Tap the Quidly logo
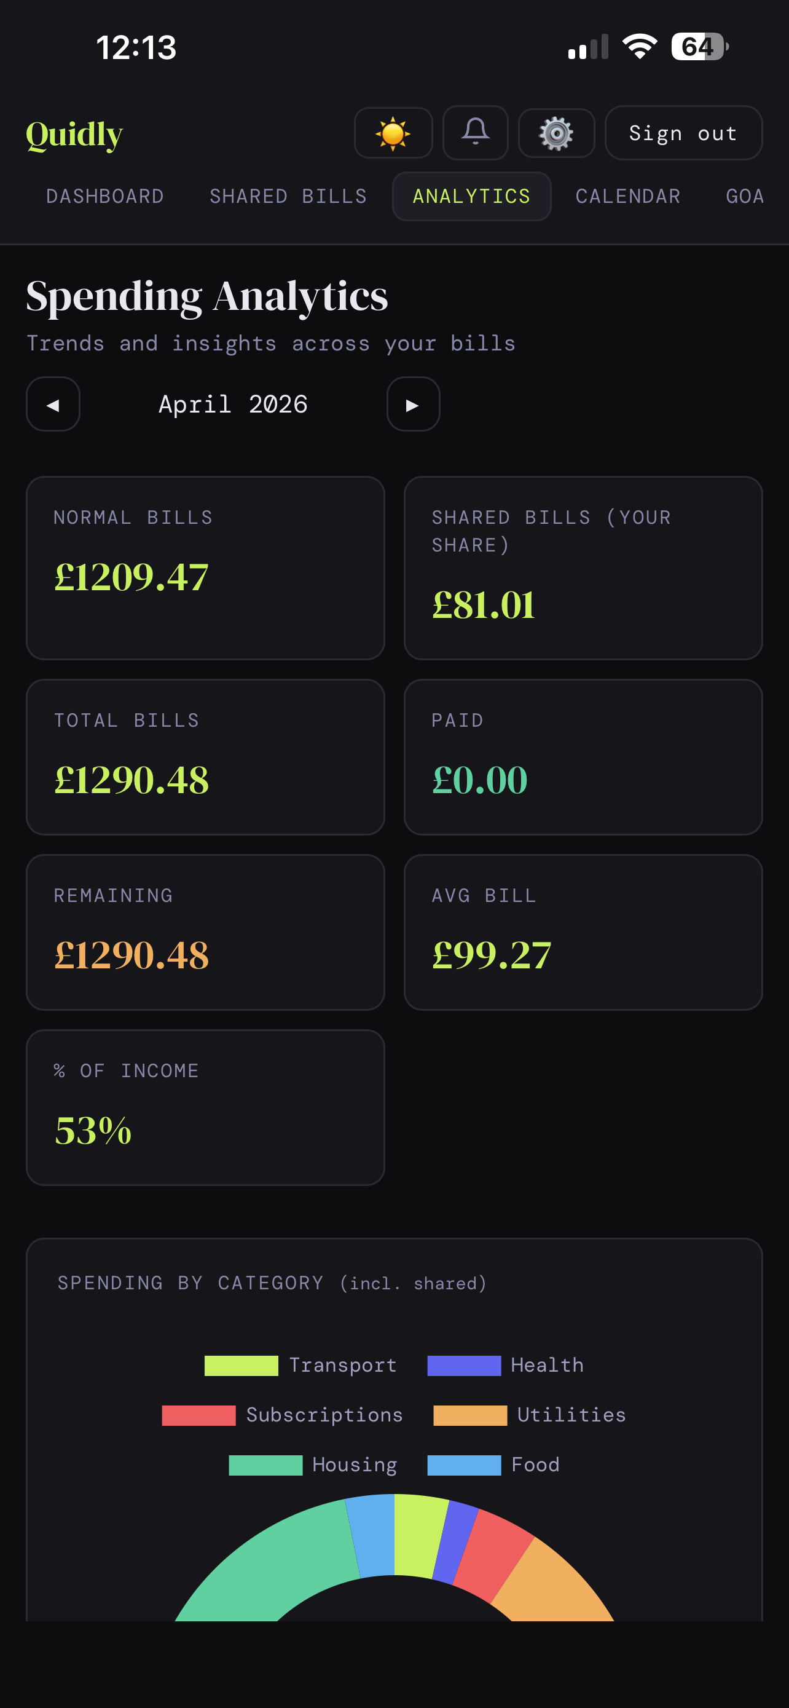The width and height of the screenshot is (789, 1708). pos(74,135)
